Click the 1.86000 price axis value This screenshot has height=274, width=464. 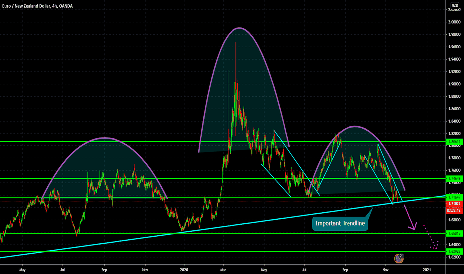[454, 109]
